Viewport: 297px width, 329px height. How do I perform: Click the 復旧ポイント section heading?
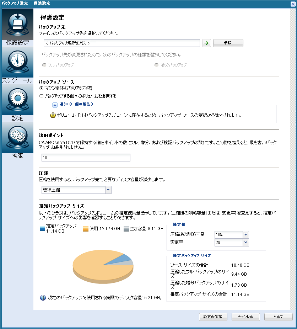(x=51, y=136)
